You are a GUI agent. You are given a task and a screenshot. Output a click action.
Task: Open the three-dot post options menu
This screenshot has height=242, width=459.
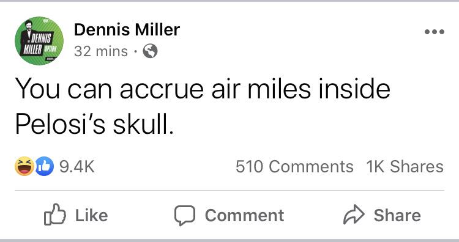pos(435,32)
